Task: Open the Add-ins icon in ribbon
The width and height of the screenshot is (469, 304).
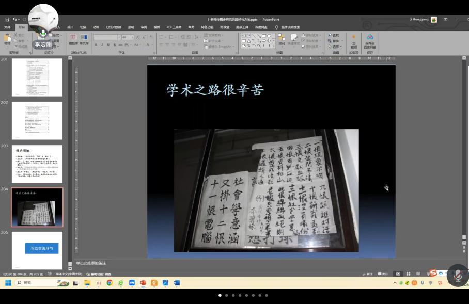Action: [354, 41]
